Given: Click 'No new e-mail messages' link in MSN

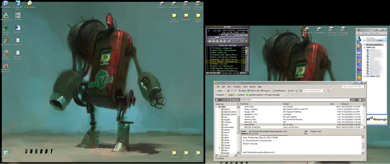Looking at the screenshot, I should tap(374, 45).
